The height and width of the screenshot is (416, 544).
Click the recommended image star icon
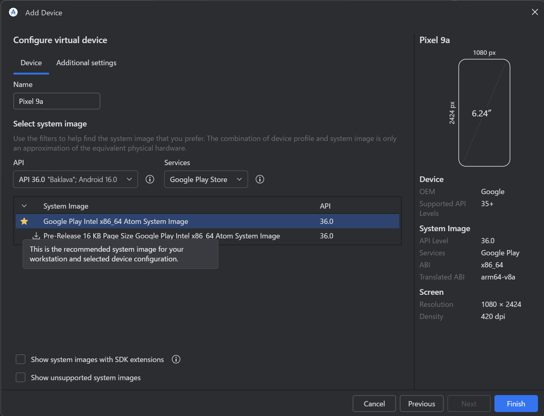click(x=24, y=221)
